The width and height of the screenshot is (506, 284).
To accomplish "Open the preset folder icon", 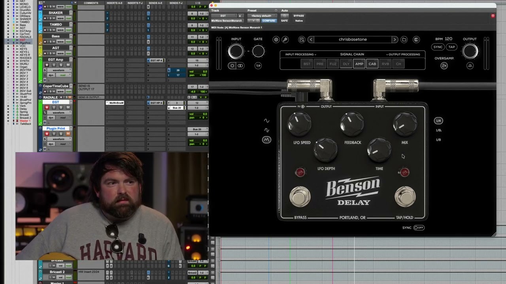I will click(404, 39).
